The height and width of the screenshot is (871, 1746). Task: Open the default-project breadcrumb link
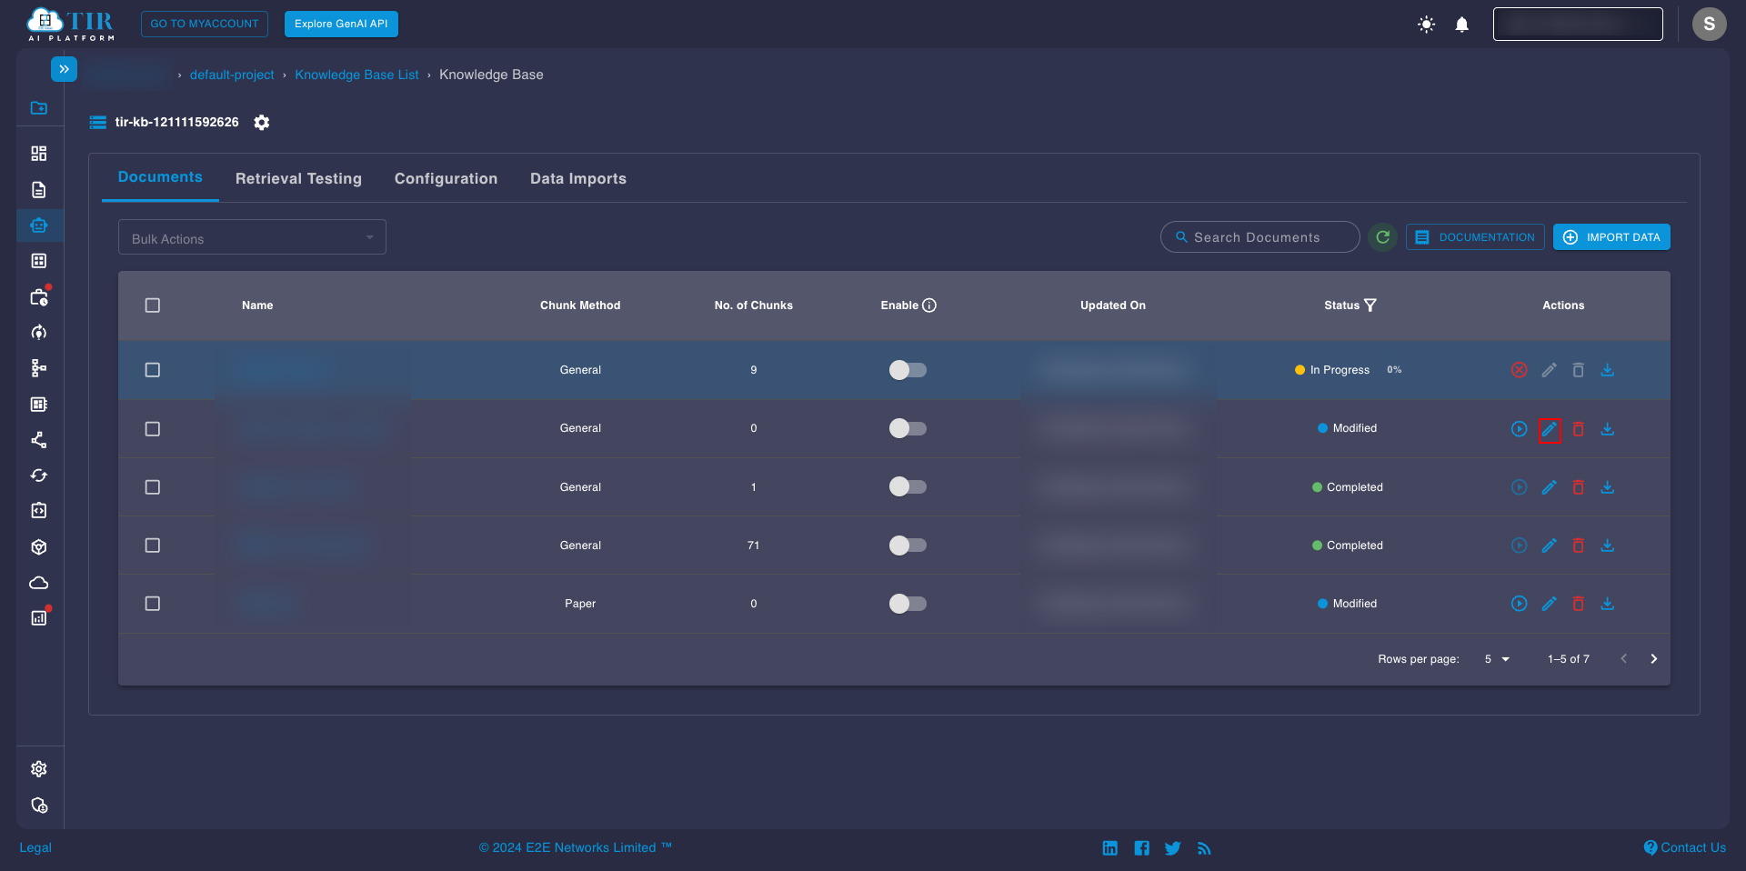point(232,75)
